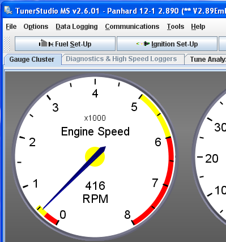This screenshot has height=242, width=226.
Task: Open the File menu
Action: [x=11, y=27]
